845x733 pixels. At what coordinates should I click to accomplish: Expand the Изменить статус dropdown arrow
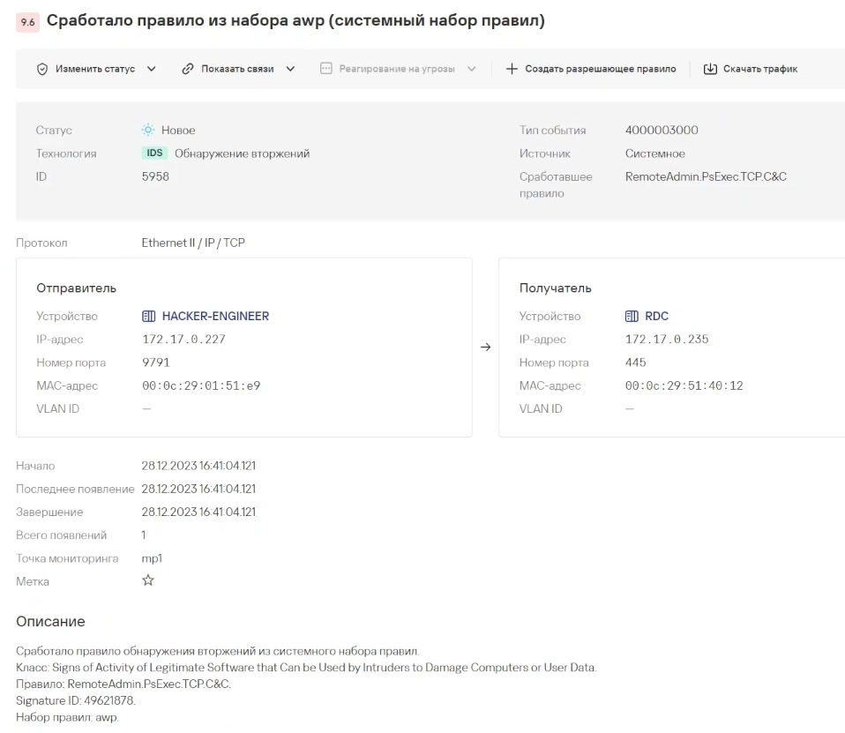[151, 70]
